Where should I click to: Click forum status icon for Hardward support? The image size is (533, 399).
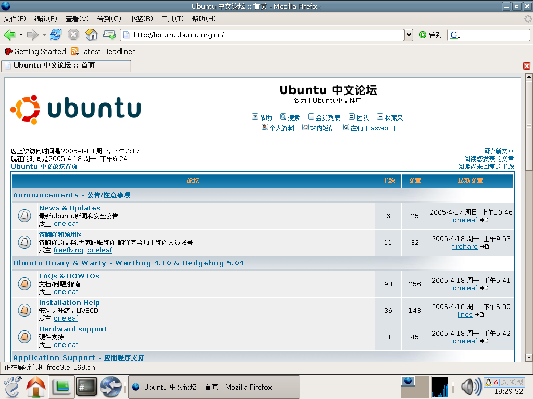pos(24,337)
